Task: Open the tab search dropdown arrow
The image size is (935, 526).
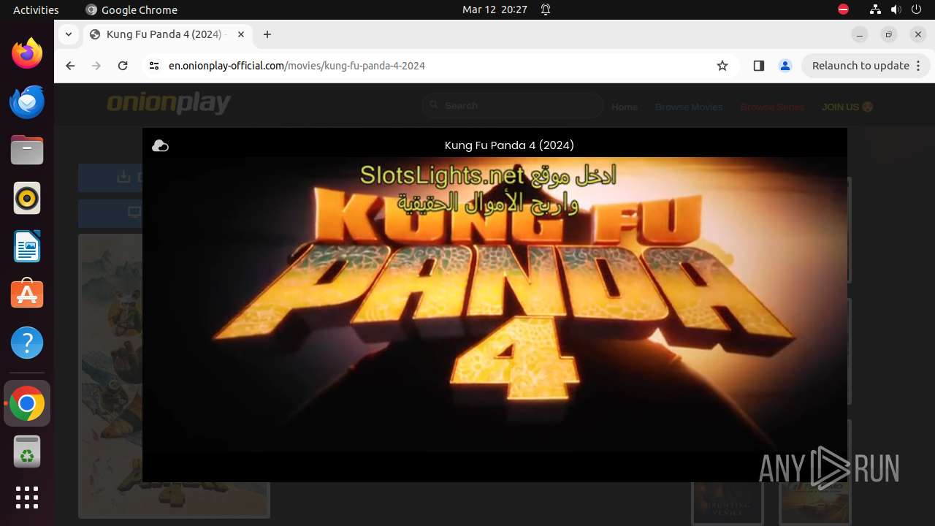Action: 68,34
